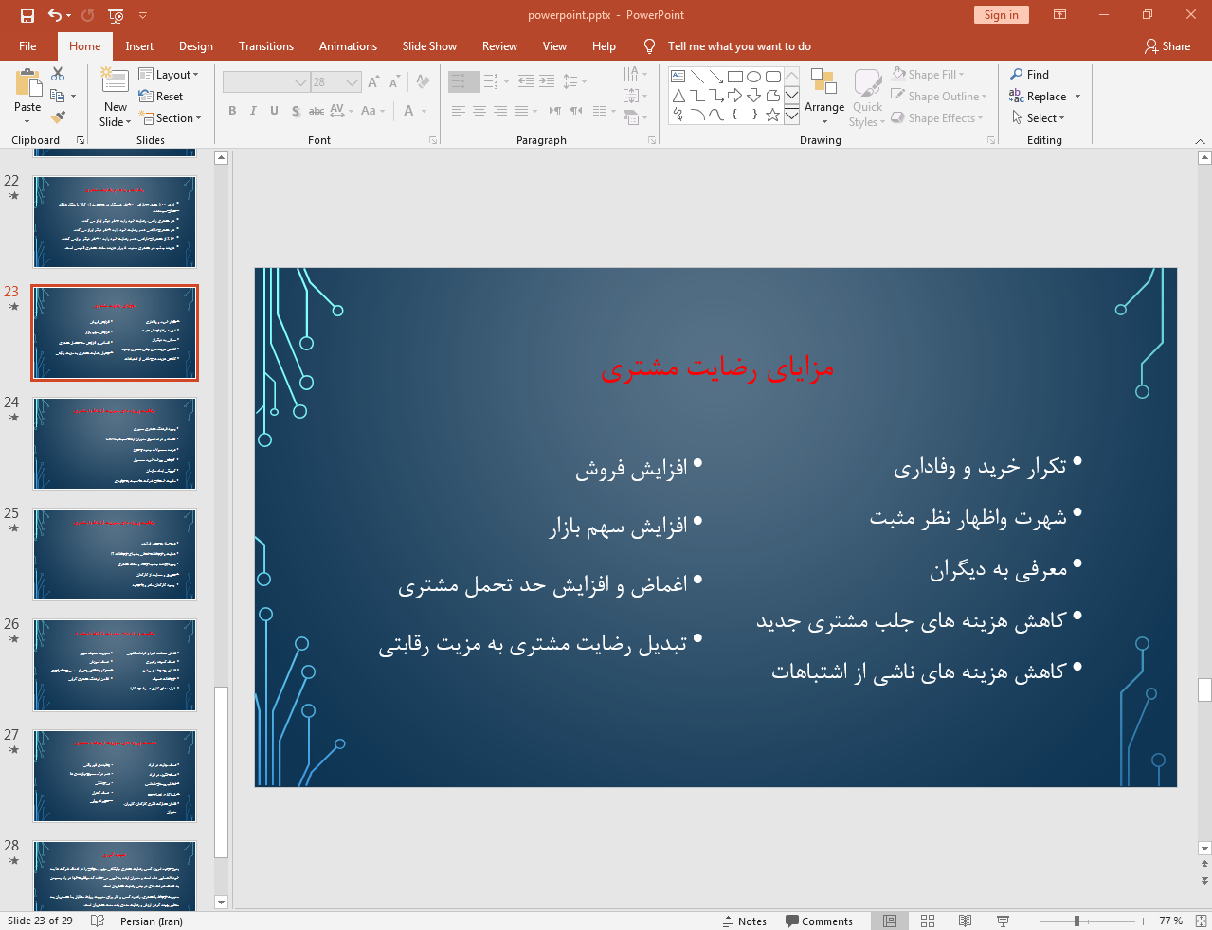
Task: Toggle Strikethrough formatting
Action: pyautogui.click(x=317, y=111)
